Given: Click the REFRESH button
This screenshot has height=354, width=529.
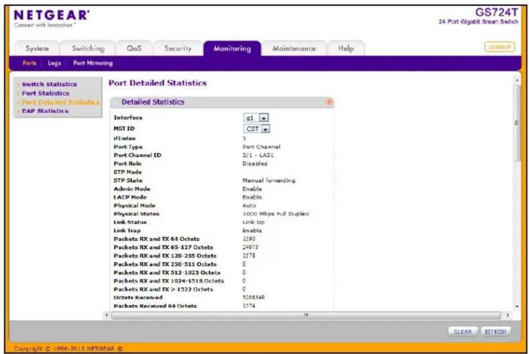Looking at the screenshot, I should coord(495,332).
